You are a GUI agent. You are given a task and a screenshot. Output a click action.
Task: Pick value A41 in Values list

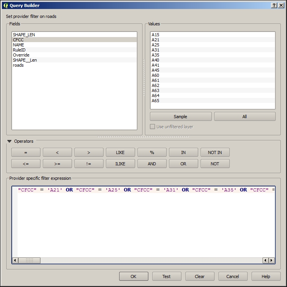[x=213, y=65]
